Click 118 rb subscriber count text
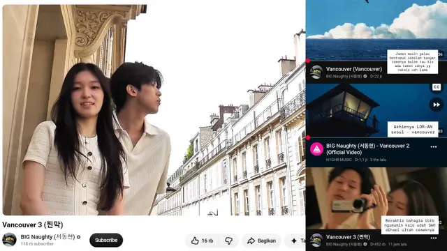447x251 pixels. (37, 244)
